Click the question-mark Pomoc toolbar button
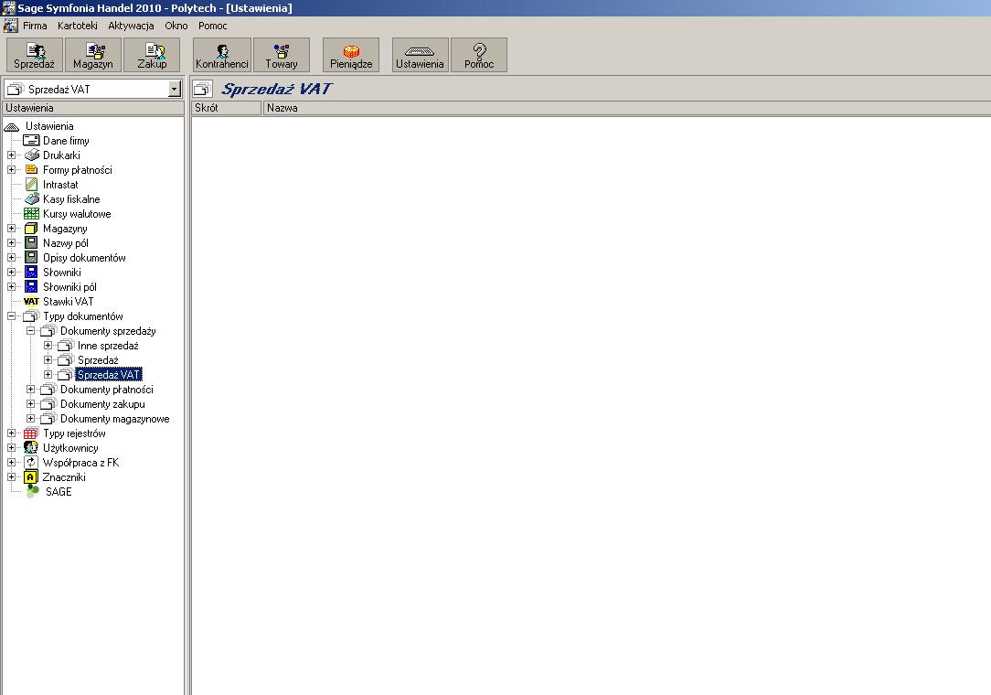991x695 pixels. pos(479,55)
